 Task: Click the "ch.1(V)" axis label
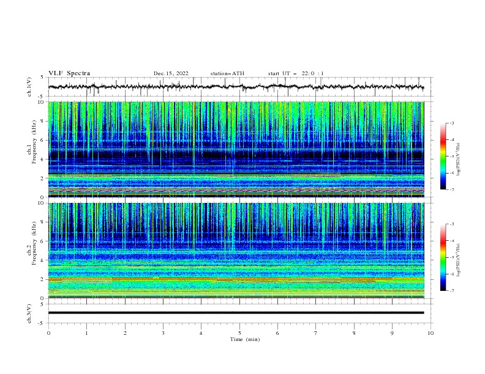(x=29, y=87)
